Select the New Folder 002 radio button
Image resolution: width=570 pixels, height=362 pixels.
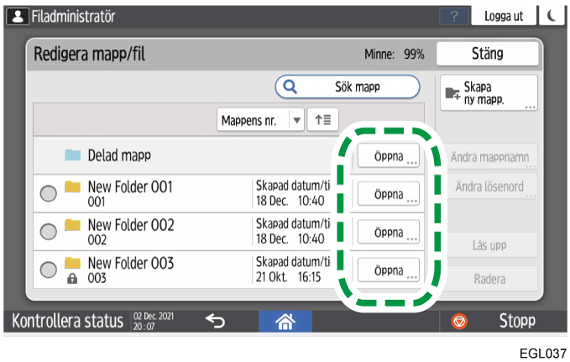[x=49, y=233]
